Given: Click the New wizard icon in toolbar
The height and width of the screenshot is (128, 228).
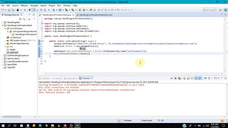Looking at the screenshot, I should click(x=3, y=10).
